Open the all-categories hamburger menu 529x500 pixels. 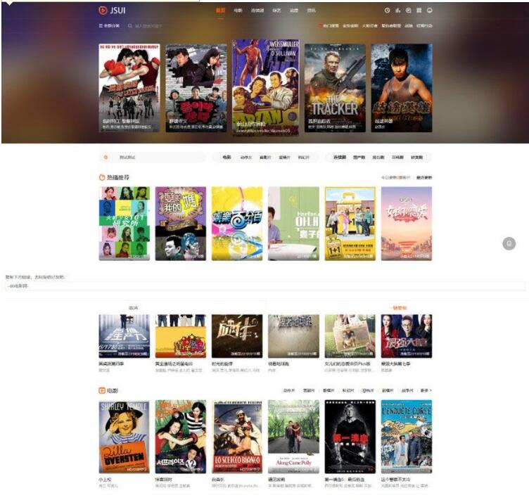click(109, 25)
